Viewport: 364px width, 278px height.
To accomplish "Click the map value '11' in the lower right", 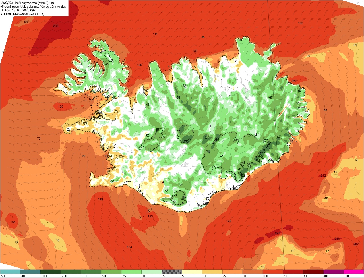I will click(x=292, y=251).
